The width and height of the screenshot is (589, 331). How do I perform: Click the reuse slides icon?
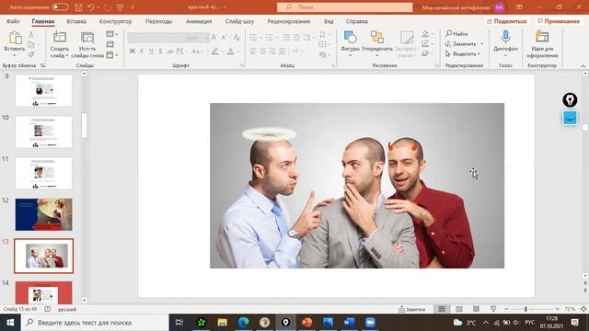(x=87, y=38)
